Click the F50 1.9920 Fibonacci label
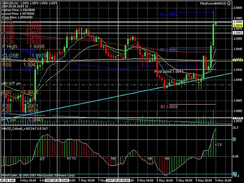This screenshot has width=244, height=183. tap(20, 92)
